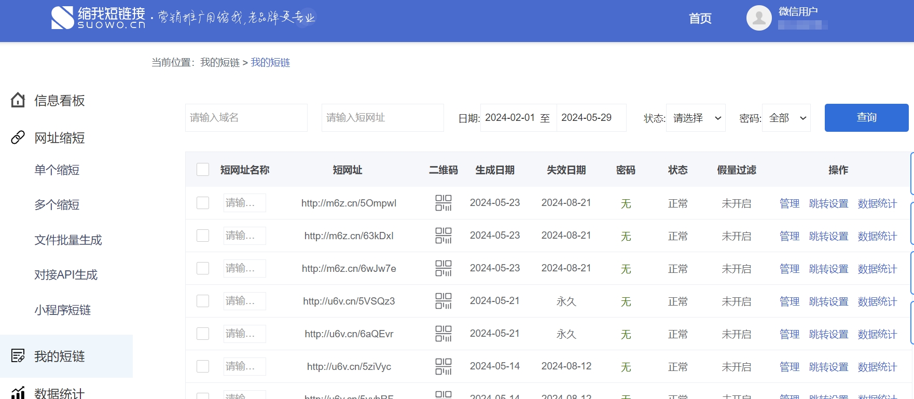This screenshot has width=914, height=399.
Task: Click the 网址缩短 chain link icon
Action: click(18, 137)
